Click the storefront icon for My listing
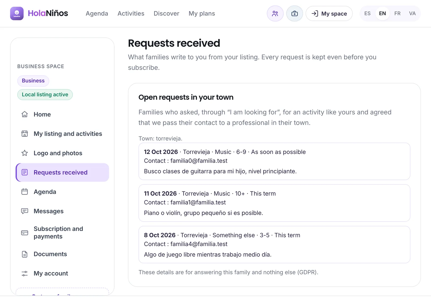 [25, 134]
